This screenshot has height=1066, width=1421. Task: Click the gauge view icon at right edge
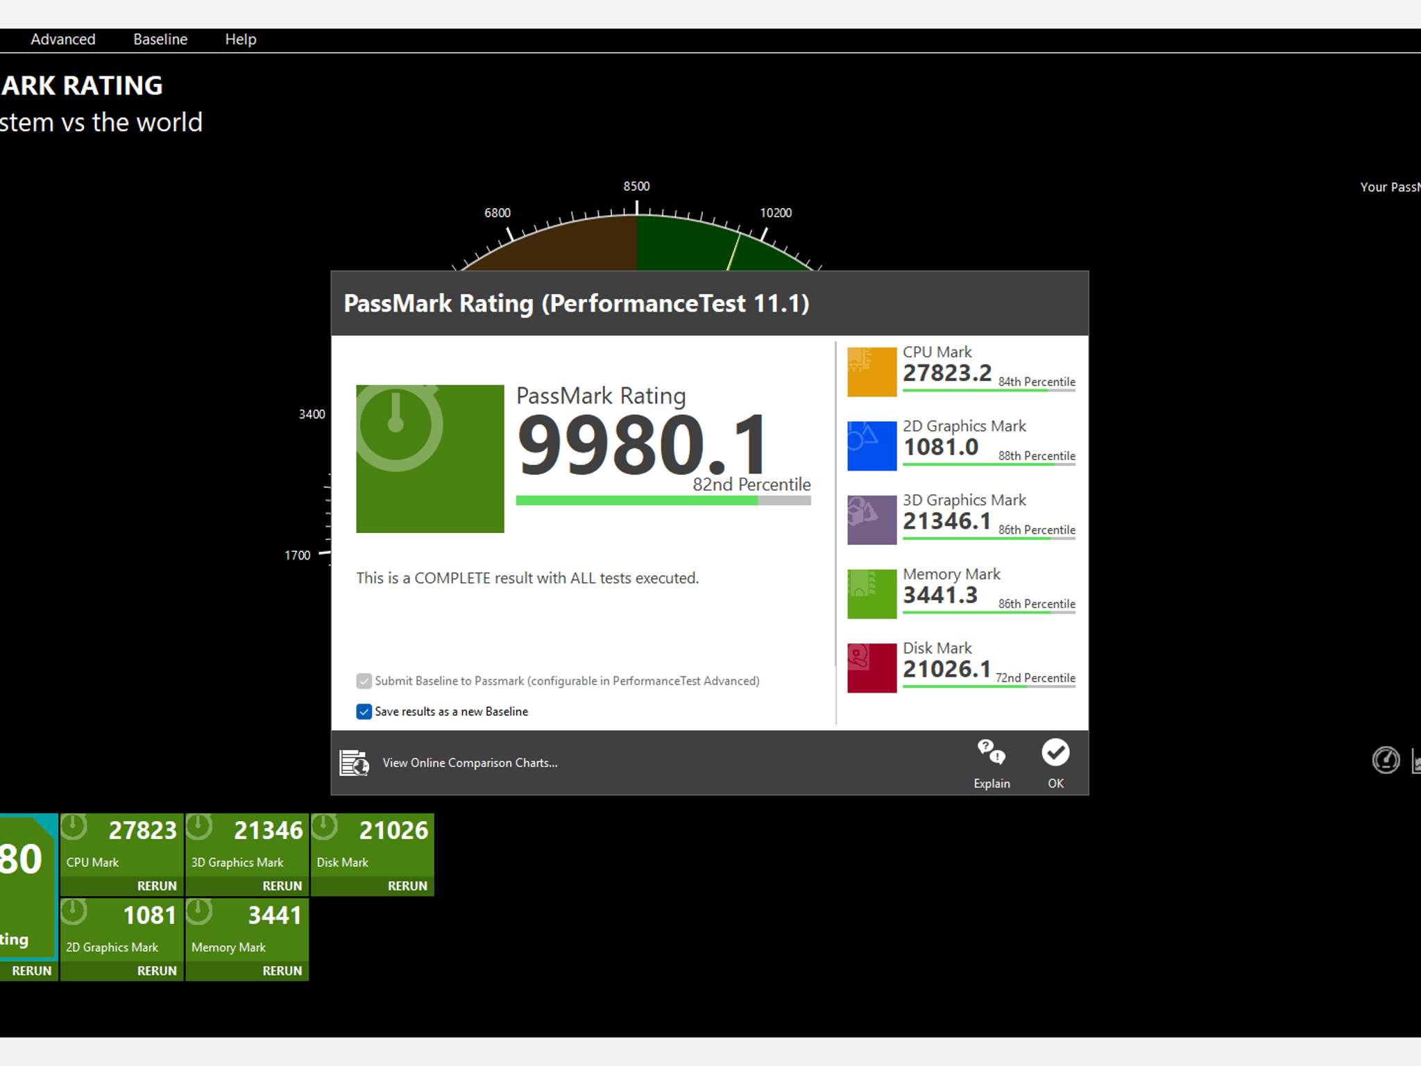(x=1386, y=760)
